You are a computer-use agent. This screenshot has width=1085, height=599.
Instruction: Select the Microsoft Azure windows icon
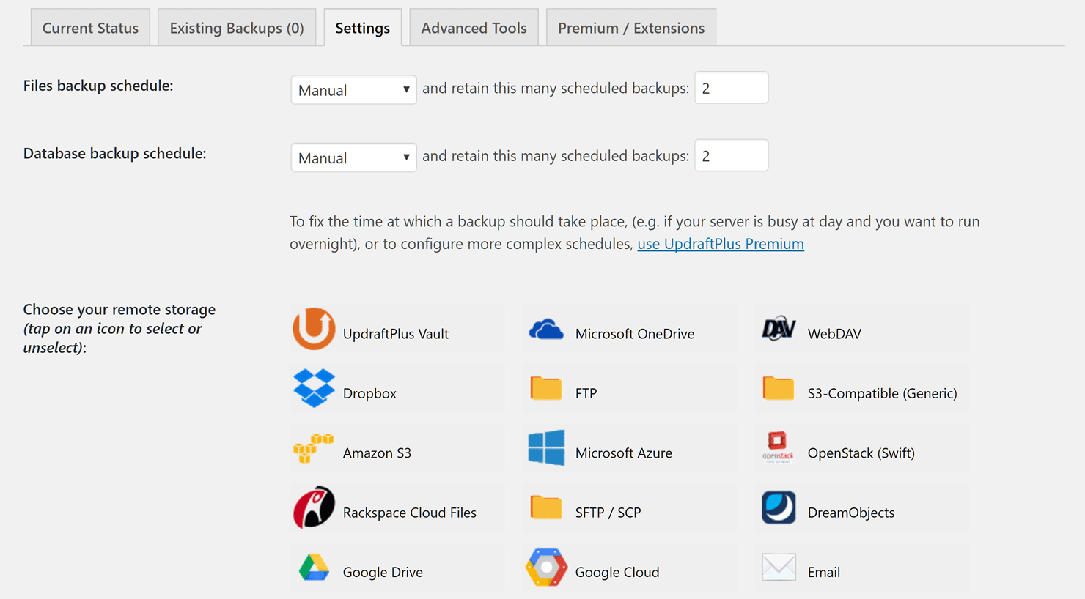coord(546,448)
